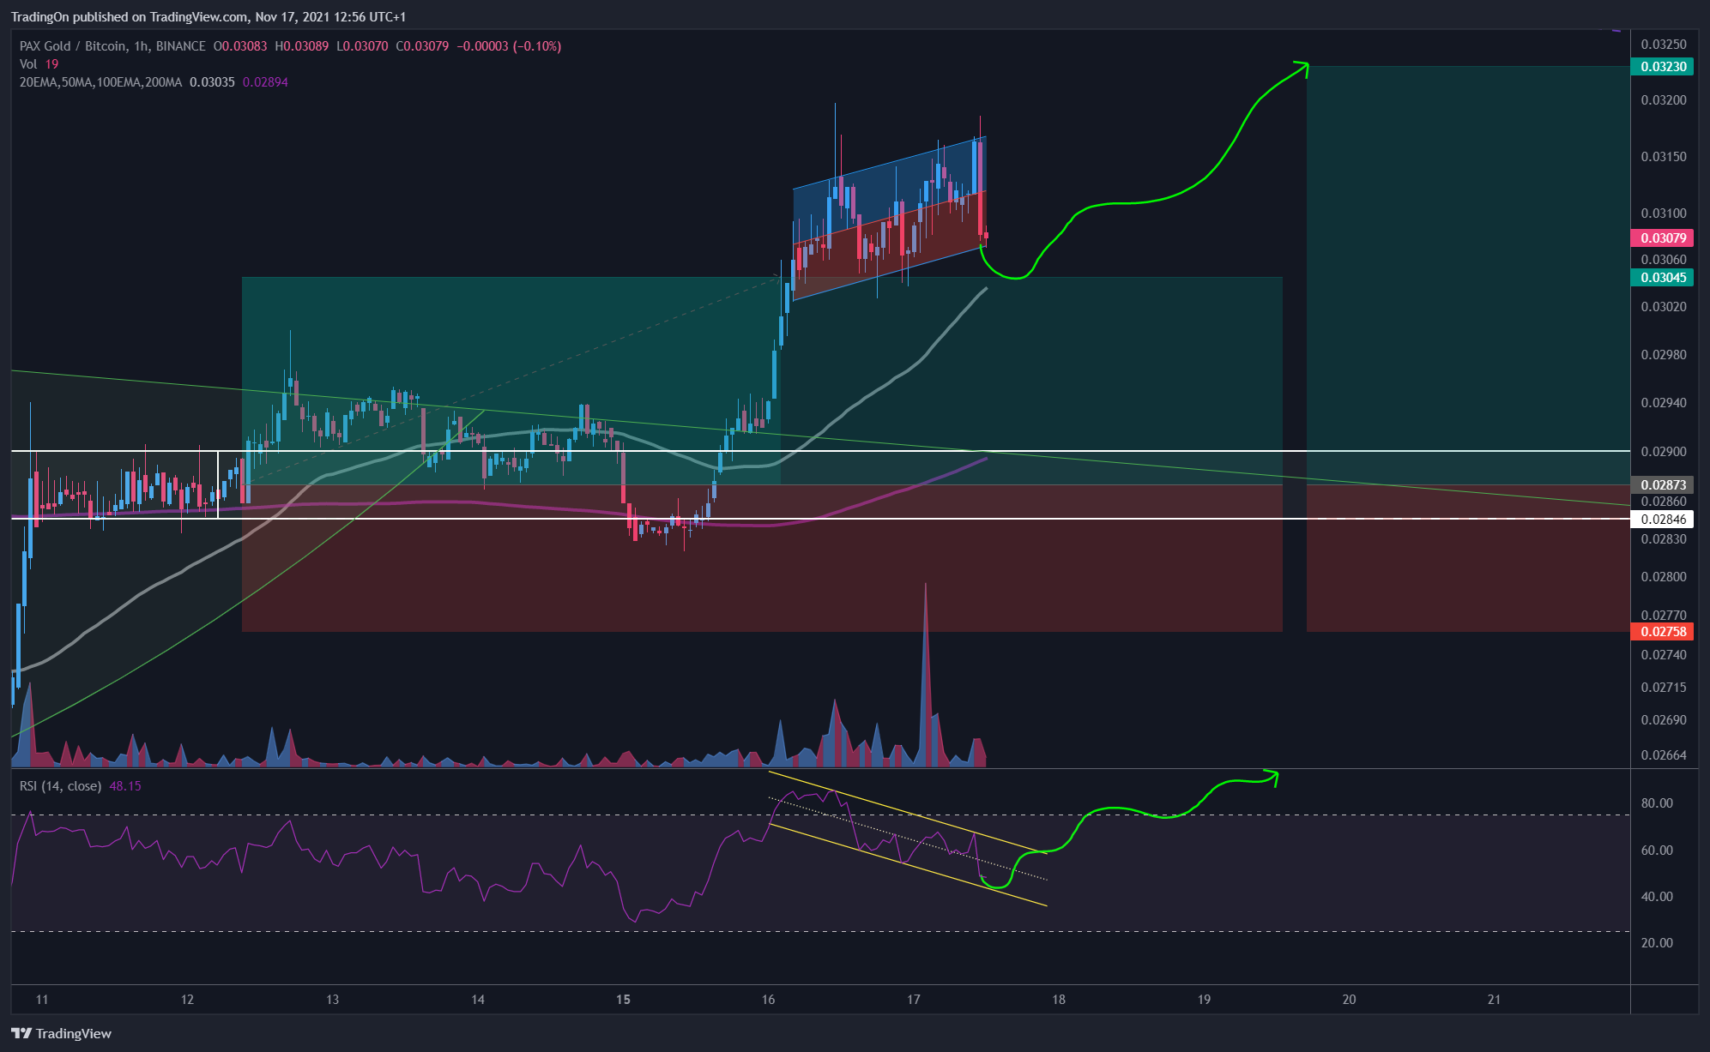Click the close price value C0.03079

click(422, 46)
